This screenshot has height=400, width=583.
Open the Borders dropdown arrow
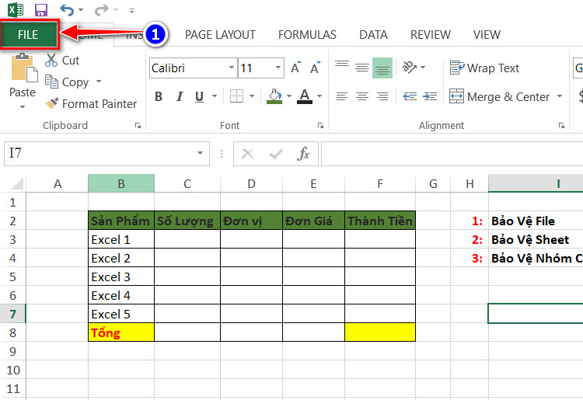[252, 96]
